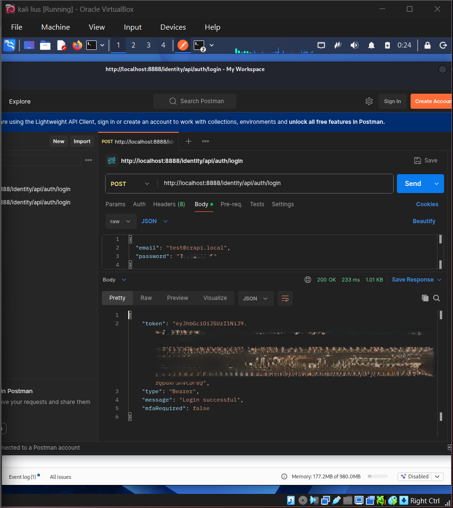Click VirtualBox hard disk activity icon
The height and width of the screenshot is (508, 453).
tap(291, 500)
